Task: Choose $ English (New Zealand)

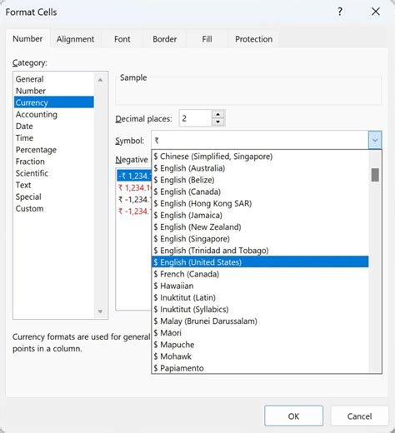Action: (x=260, y=227)
